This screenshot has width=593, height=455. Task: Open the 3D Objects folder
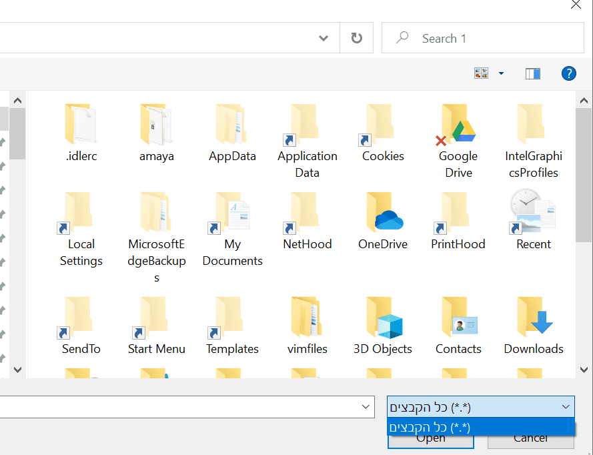(382, 323)
